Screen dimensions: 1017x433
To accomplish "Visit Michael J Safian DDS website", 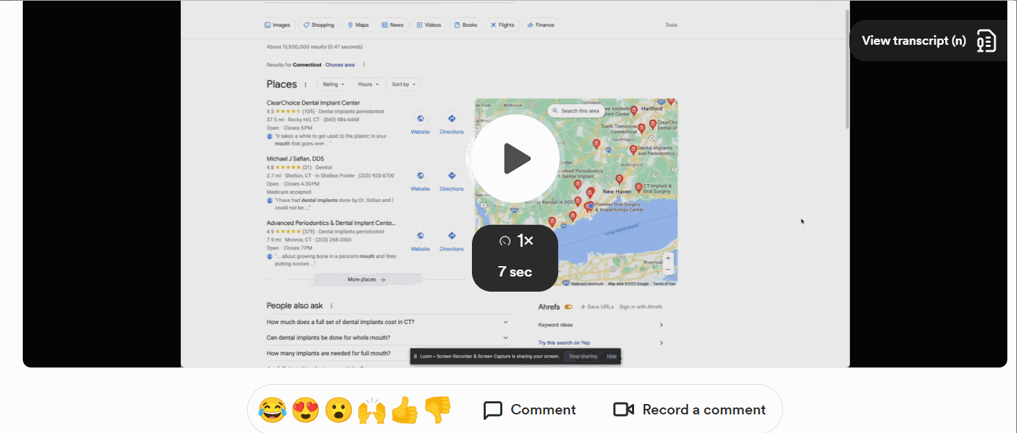I will [420, 181].
